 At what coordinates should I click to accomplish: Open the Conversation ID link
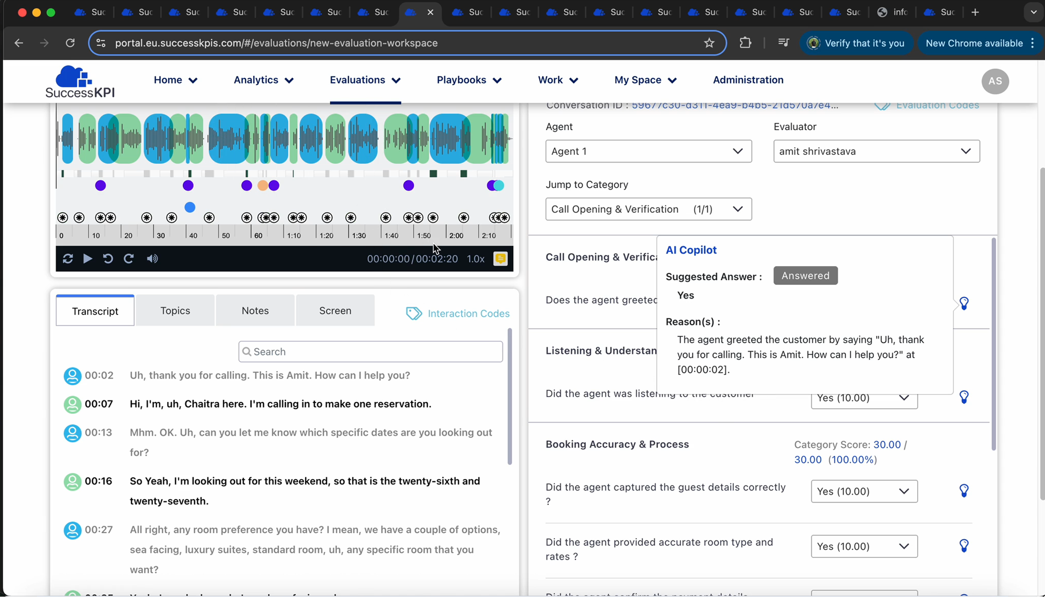pos(735,105)
